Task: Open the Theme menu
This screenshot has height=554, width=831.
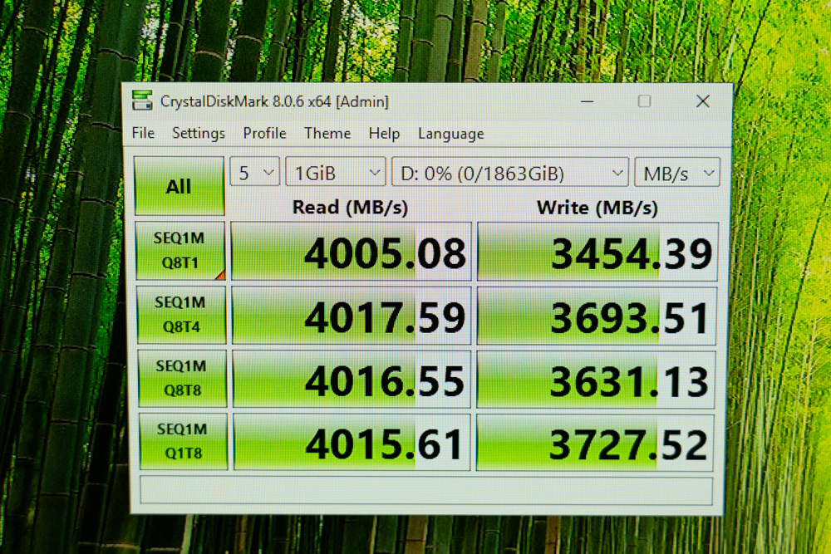Action: [327, 133]
